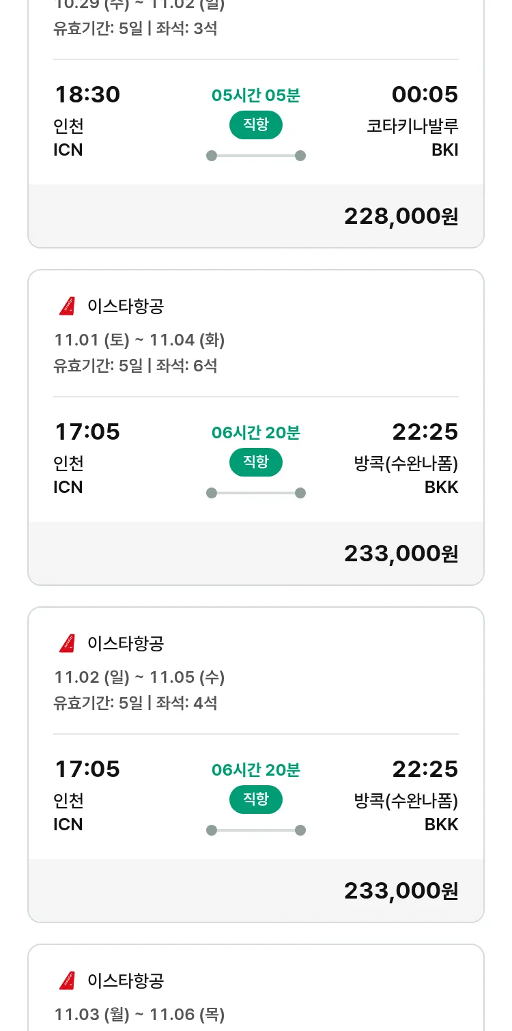
Task: Select the 228,000원 price on the Kota Kinabalu flight
Action: pyautogui.click(x=401, y=216)
